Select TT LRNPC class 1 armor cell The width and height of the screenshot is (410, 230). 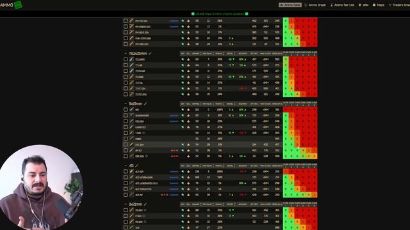[286, 59]
